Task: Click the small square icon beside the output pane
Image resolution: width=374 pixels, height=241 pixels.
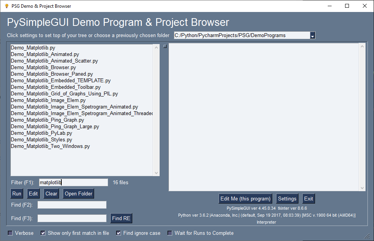Action: tap(165, 46)
